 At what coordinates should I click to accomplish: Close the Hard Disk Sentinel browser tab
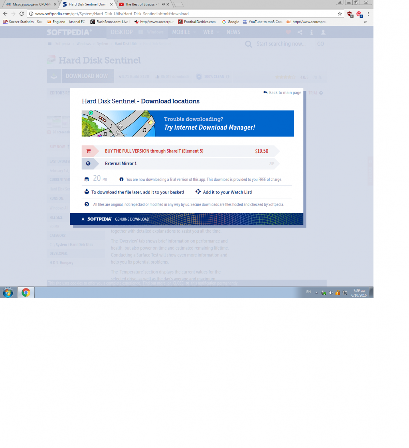(111, 4)
